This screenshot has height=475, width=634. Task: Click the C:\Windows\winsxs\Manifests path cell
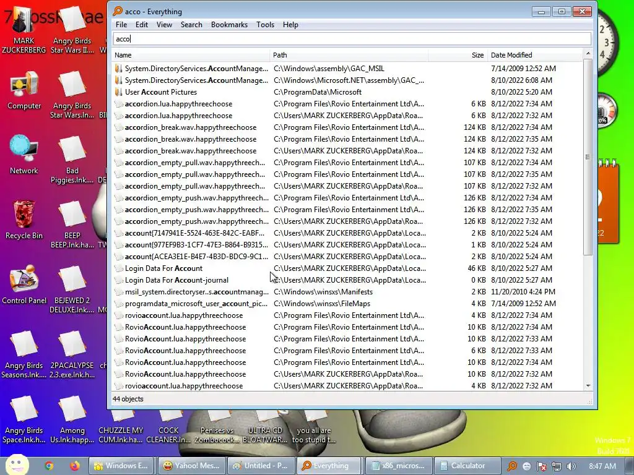[323, 292]
